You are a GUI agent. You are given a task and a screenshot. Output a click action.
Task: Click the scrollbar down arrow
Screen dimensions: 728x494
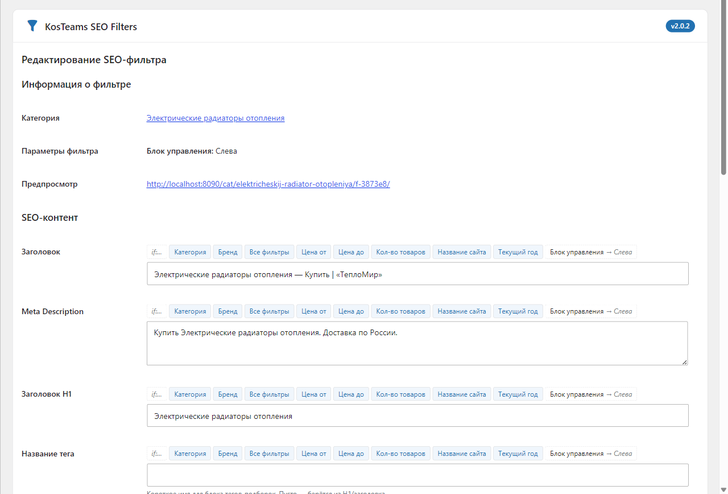pyautogui.click(x=723, y=489)
